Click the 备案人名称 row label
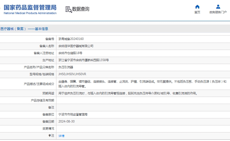The width and height of the screenshot is (230, 141). pyautogui.click(x=47, y=46)
